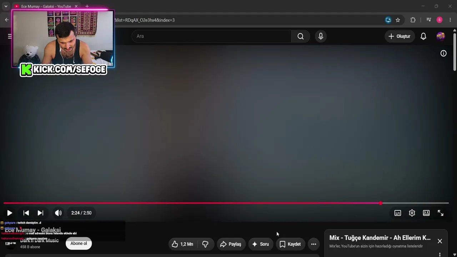This screenshot has height=257, width=457.
Task: Close the Mix playlist panel
Action: (440, 241)
